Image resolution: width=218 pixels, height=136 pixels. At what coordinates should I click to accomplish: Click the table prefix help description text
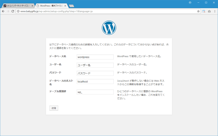141,95
